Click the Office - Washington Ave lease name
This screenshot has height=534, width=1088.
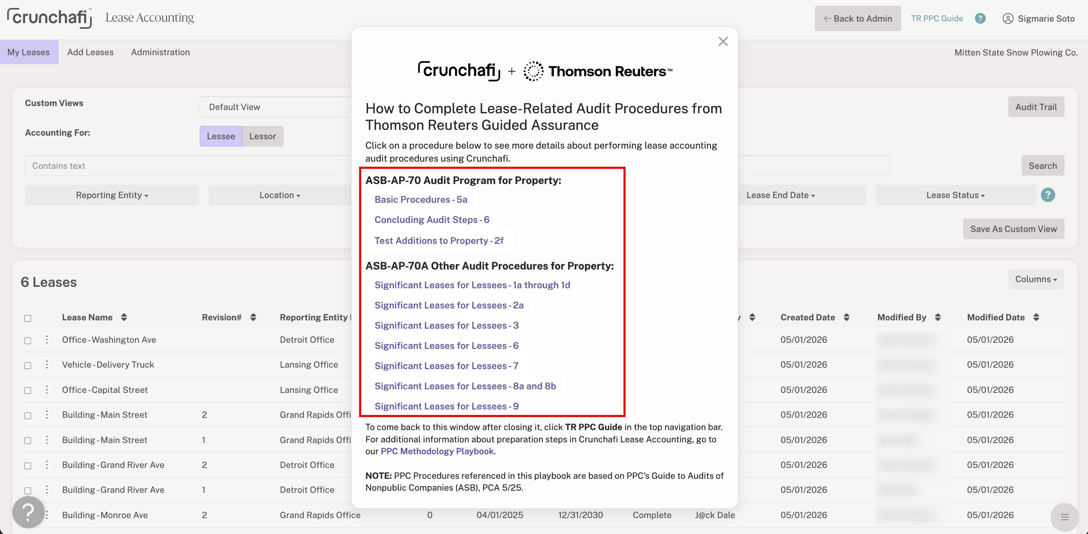109,340
